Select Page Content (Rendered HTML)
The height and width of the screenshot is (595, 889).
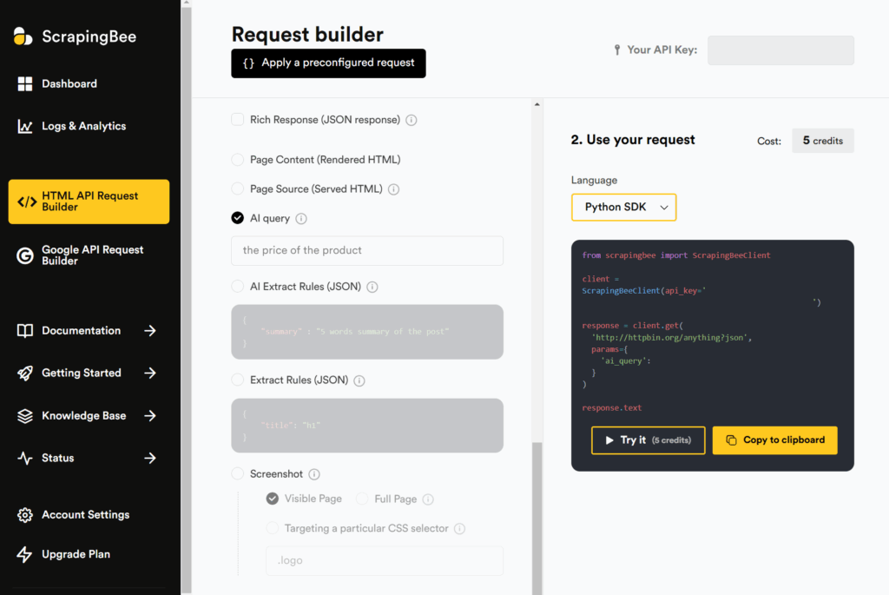[x=237, y=159]
